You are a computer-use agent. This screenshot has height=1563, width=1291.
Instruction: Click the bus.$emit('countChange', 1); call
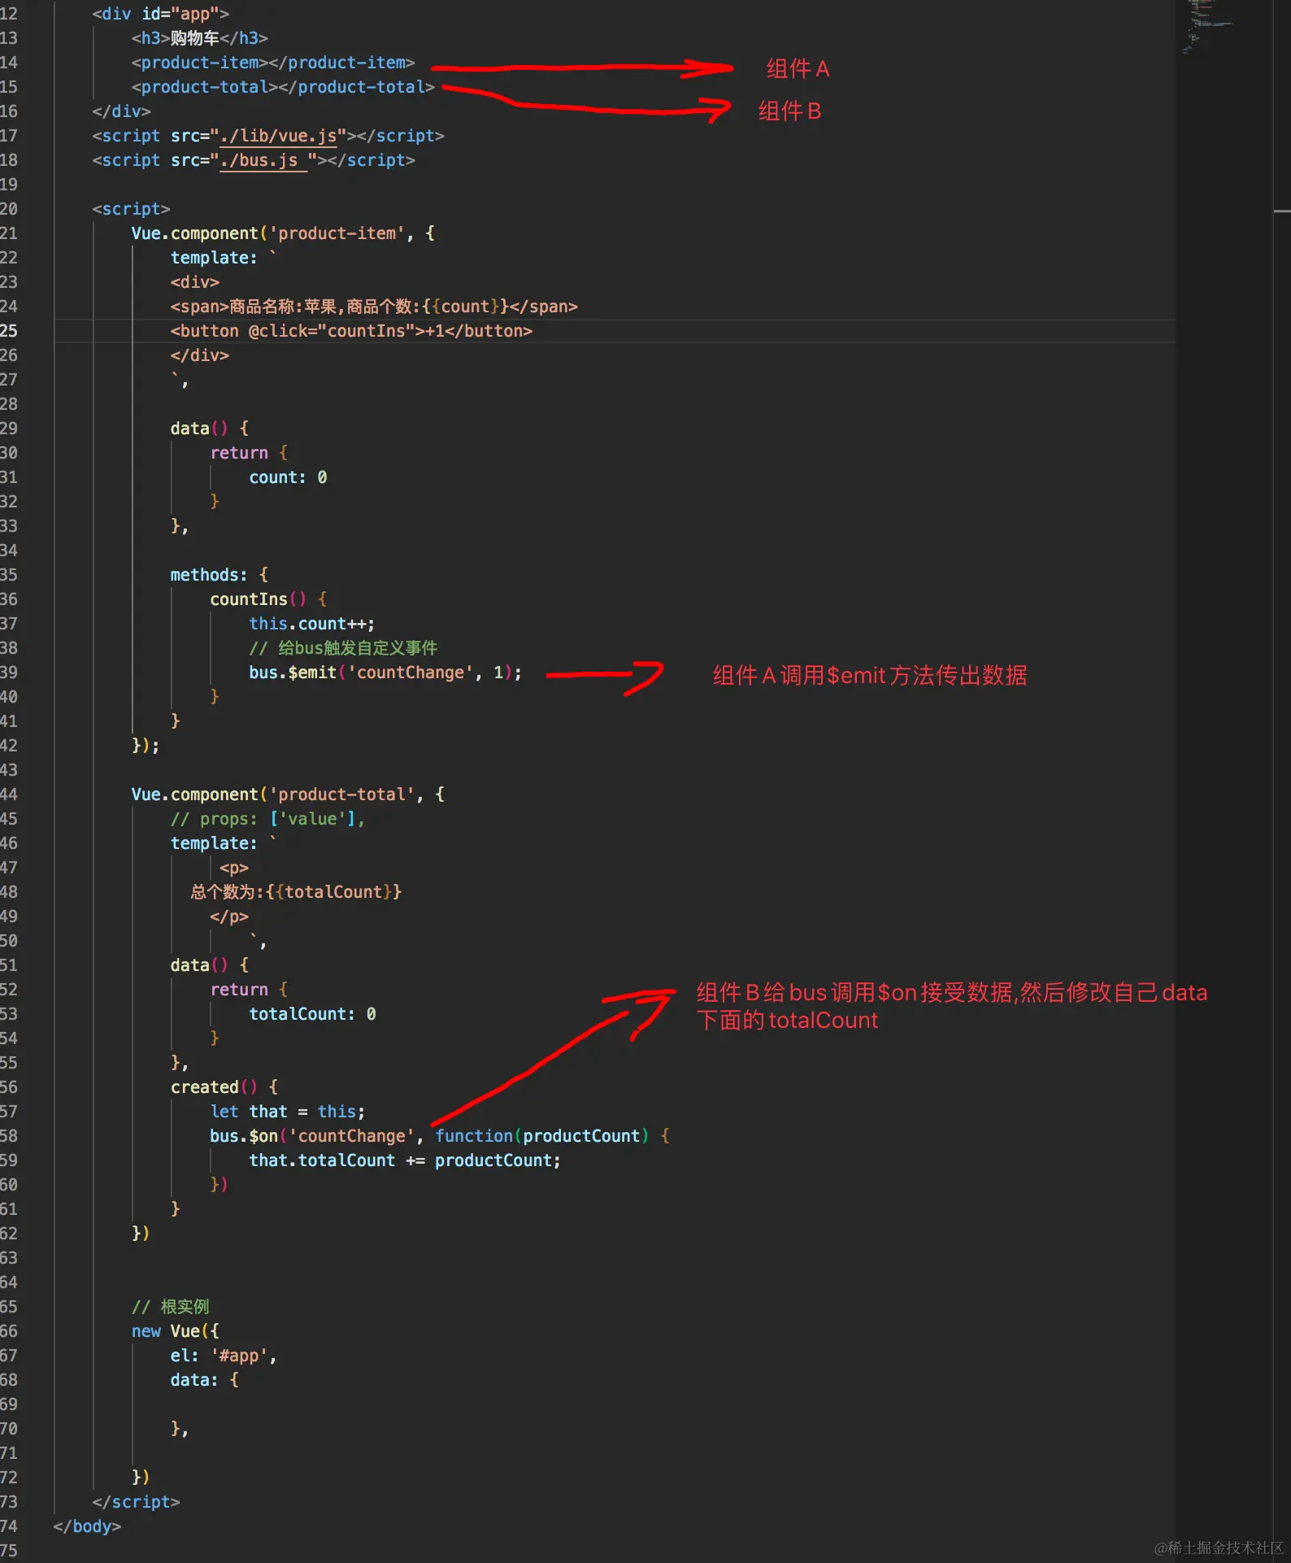(x=385, y=673)
